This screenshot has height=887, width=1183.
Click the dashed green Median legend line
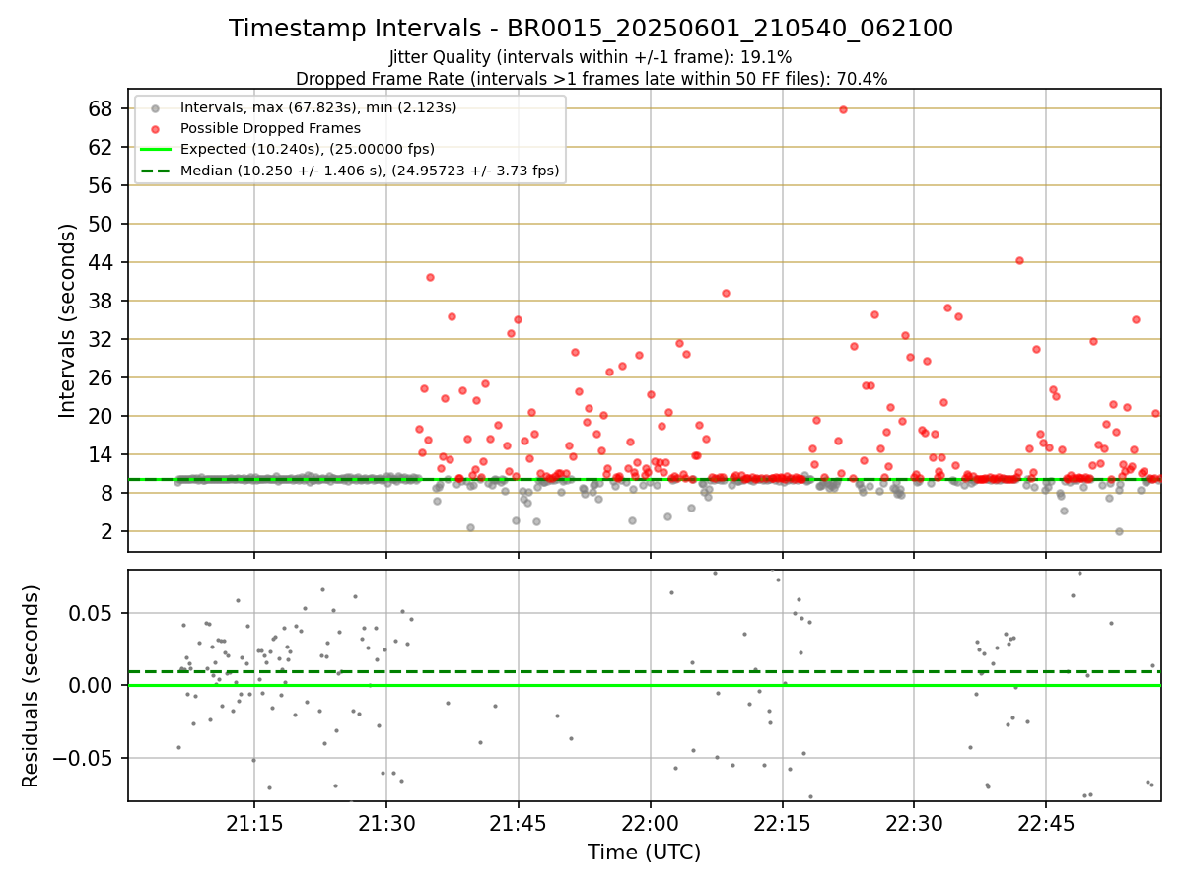click(155, 171)
